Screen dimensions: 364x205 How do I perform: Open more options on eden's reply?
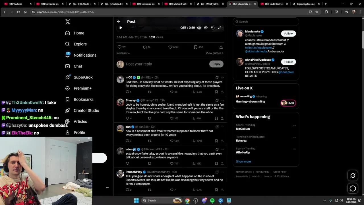click(x=222, y=149)
